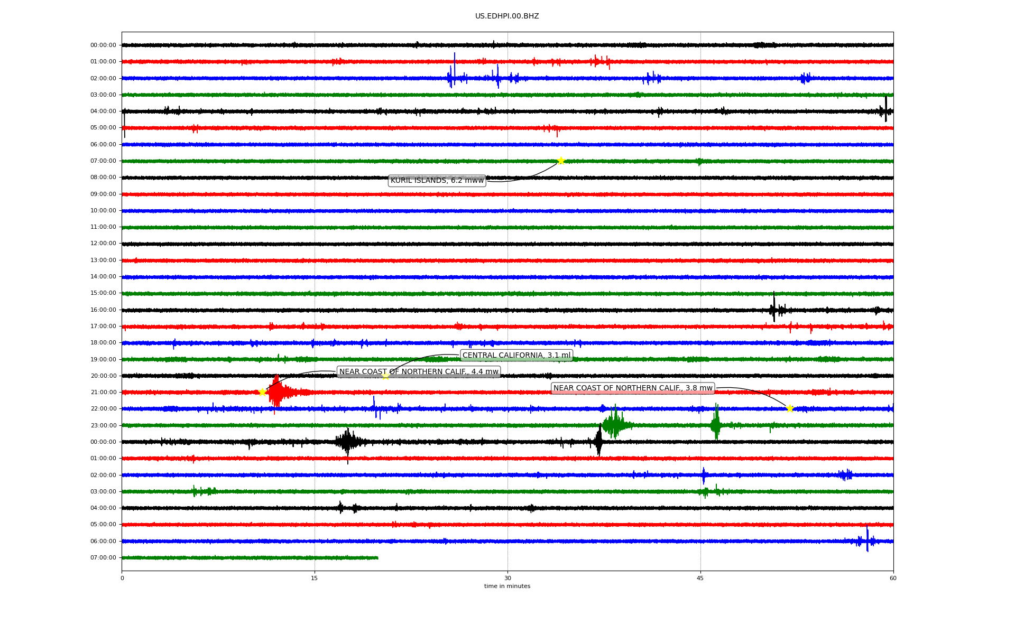The width and height of the screenshot is (1015, 634).
Task: Click the 30 tick label on the x-axis
Action: click(508, 578)
